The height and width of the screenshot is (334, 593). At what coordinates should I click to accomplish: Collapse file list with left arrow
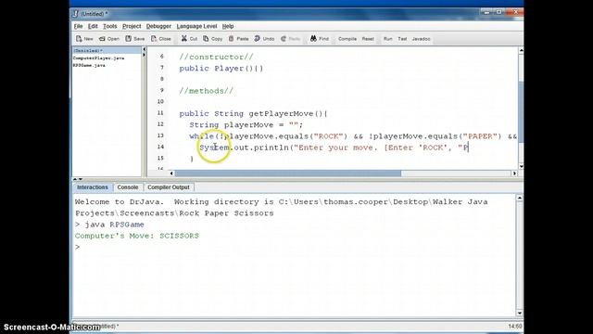tap(144, 49)
